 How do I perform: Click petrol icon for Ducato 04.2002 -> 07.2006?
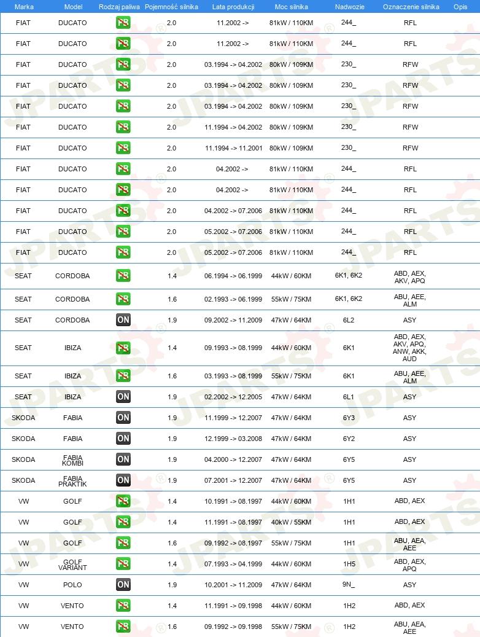123,211
